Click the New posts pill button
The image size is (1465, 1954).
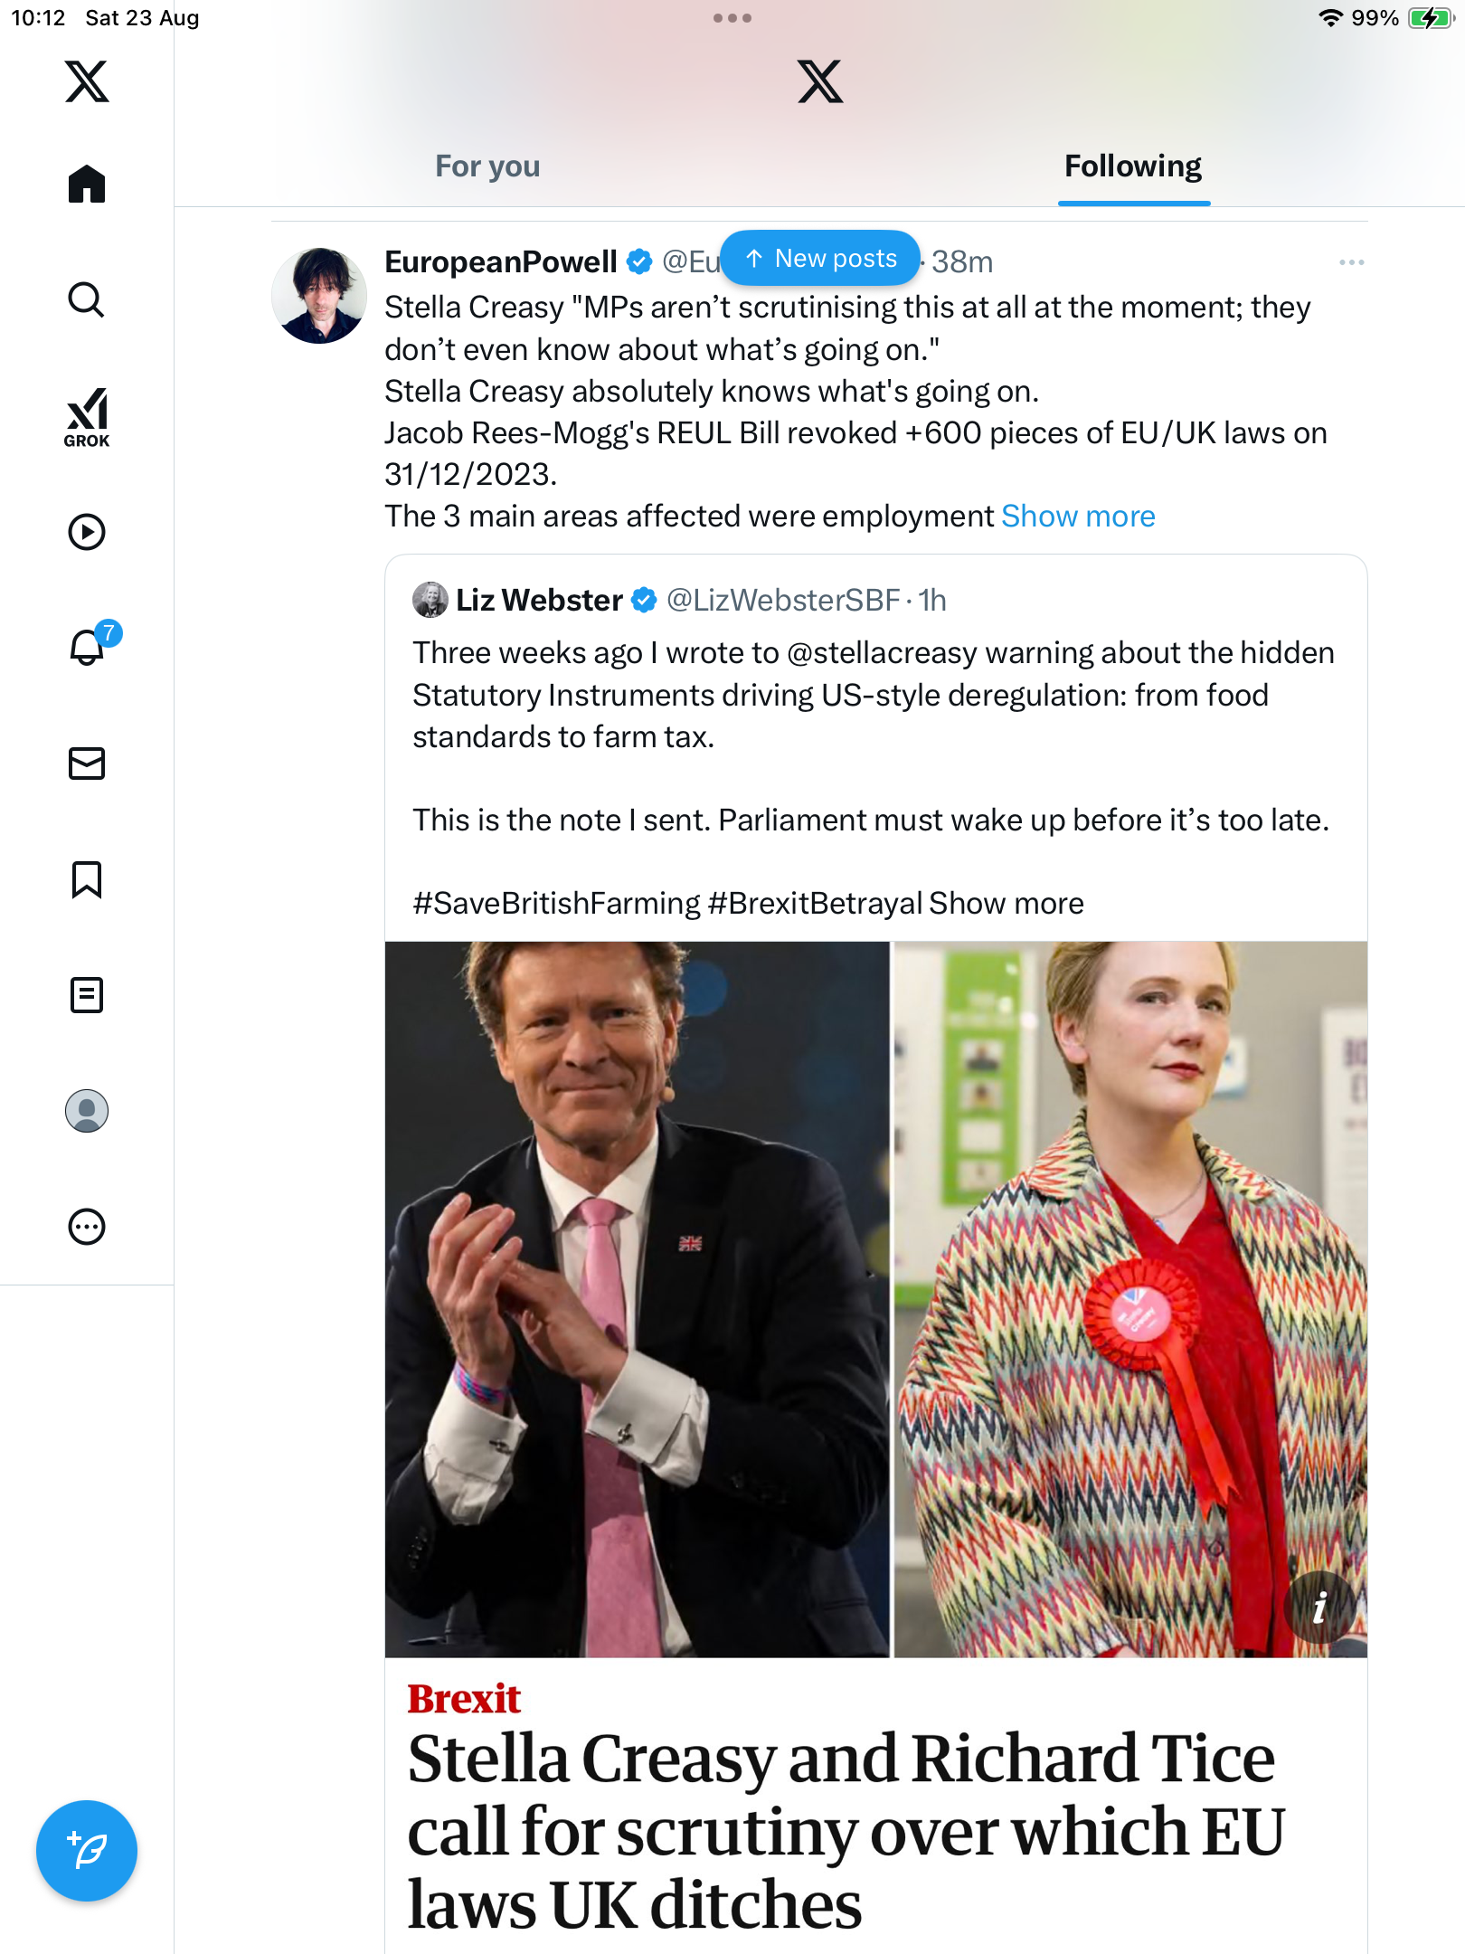tap(820, 259)
